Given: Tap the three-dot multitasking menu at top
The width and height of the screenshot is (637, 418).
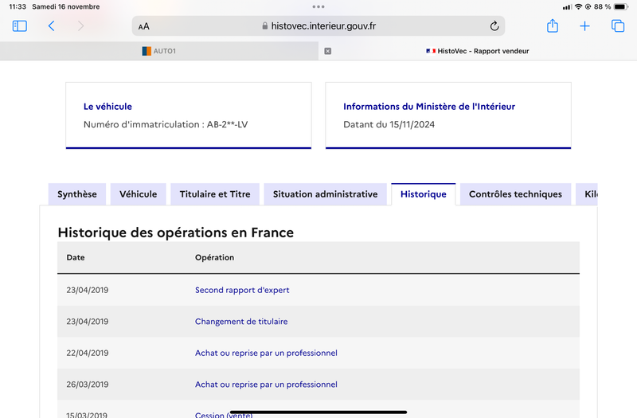Looking at the screenshot, I should point(318,6).
